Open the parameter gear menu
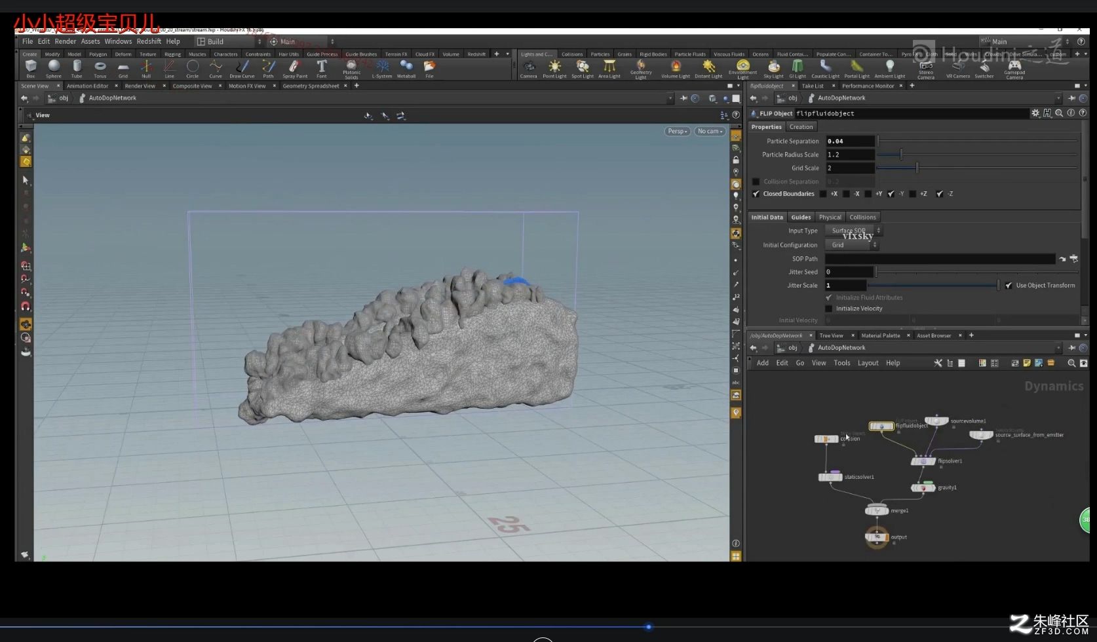 1035,113
